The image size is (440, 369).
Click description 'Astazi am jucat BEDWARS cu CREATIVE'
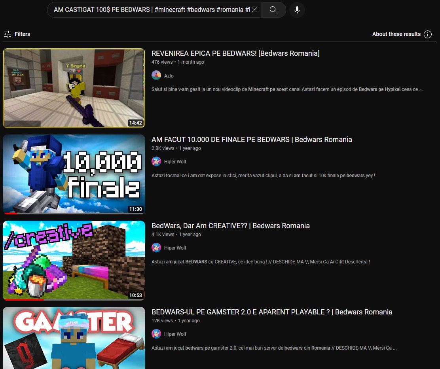(261, 261)
